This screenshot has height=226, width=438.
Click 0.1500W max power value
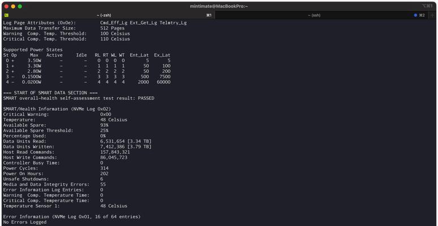32,77
